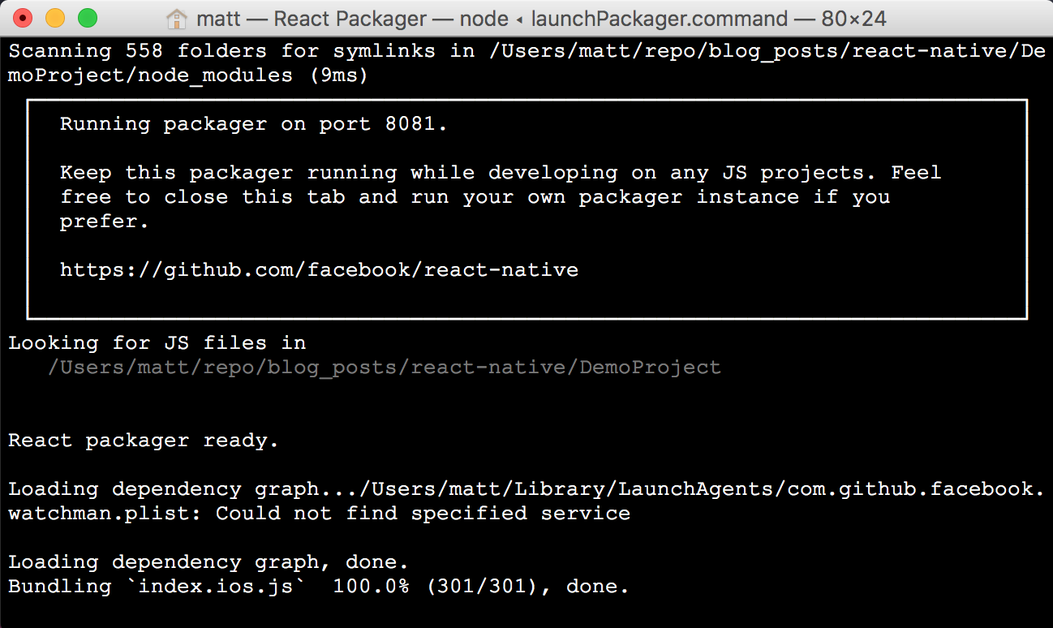Viewport: 1053px width, 628px height.
Task: Click the gray DemoProject path line
Action: click(384, 367)
